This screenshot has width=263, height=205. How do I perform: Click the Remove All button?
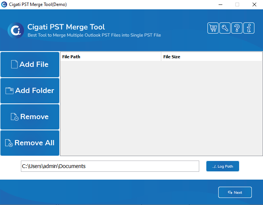click(30, 143)
